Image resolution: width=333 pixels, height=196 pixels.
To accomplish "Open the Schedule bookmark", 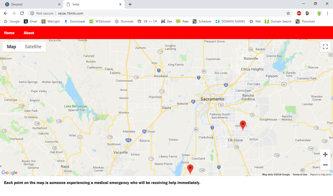I will coord(202,21).
